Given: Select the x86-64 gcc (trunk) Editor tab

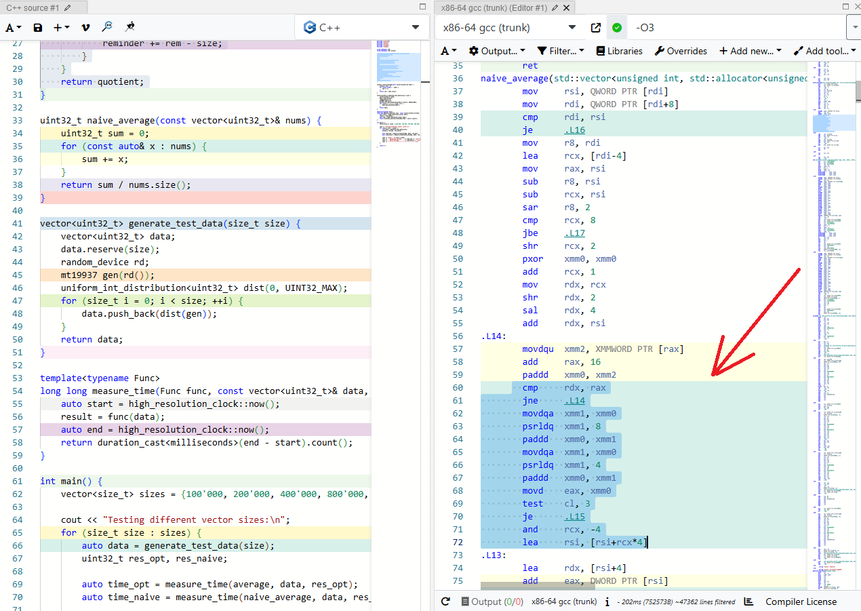Looking at the screenshot, I should [x=494, y=7].
